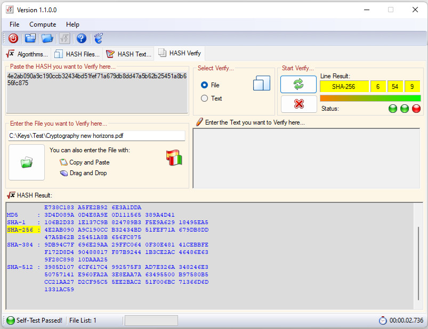Click the SHA-1 result row label

pos(16,222)
